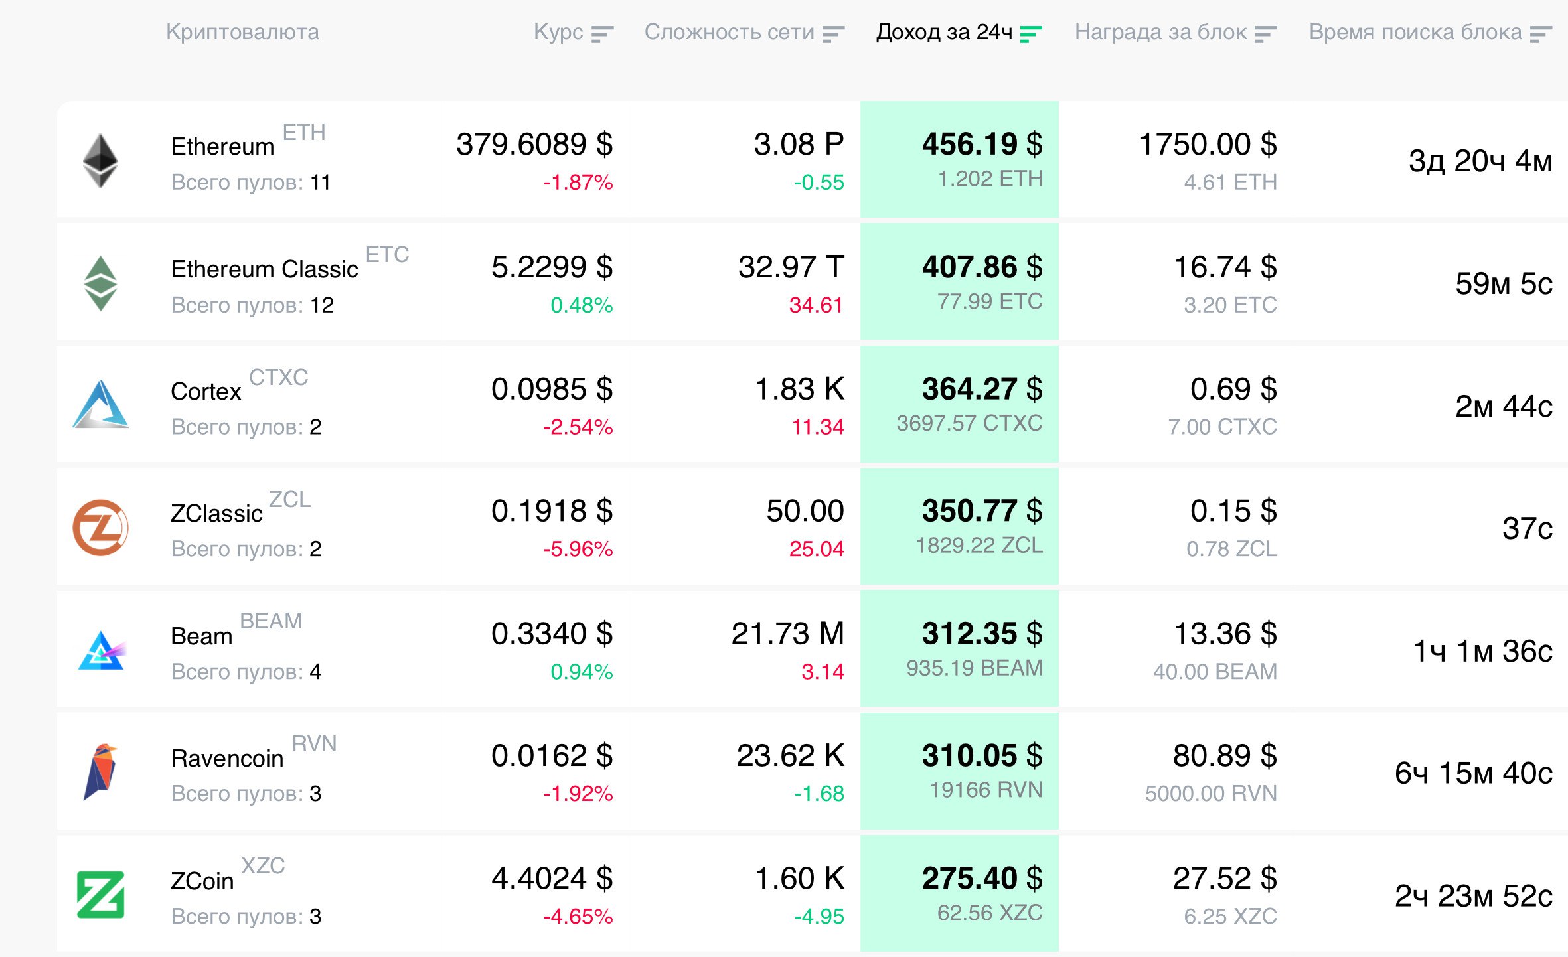The width and height of the screenshot is (1568, 957).
Task: Click the income amount 1.202 ETH
Action: coord(990,179)
